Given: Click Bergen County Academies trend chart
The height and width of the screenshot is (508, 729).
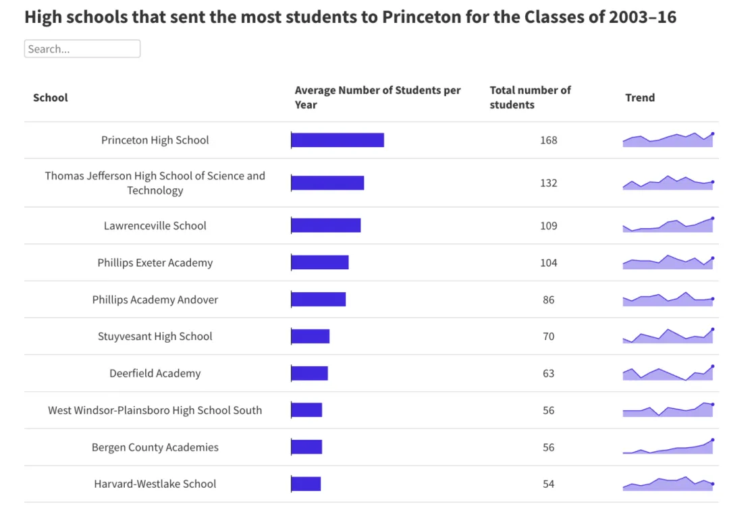Looking at the screenshot, I should 667,445.
